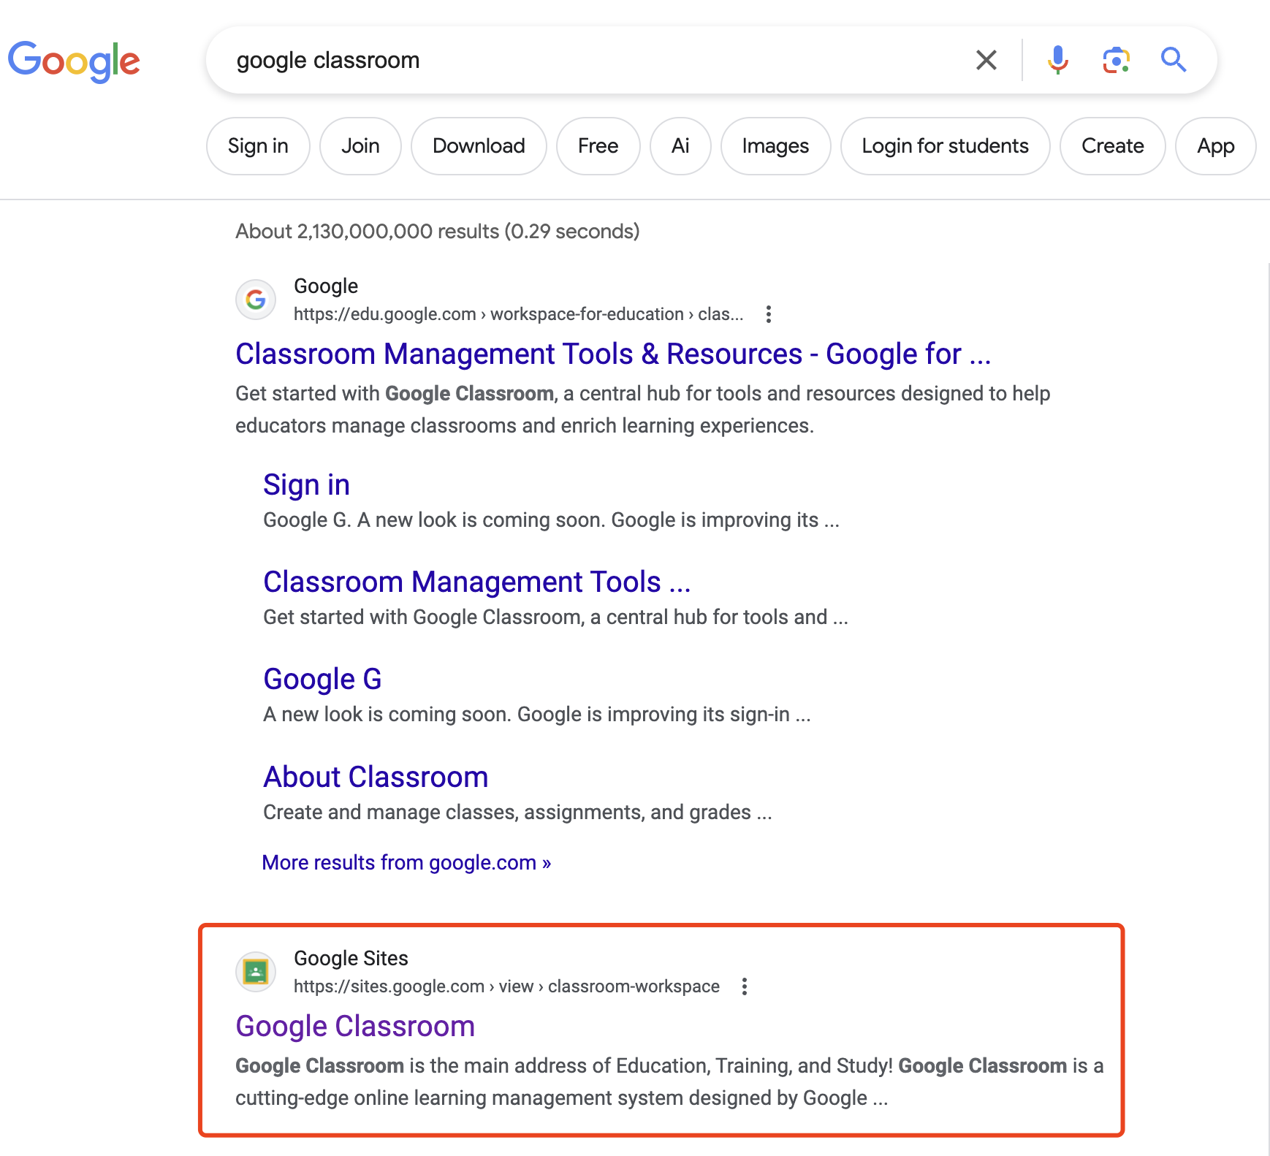This screenshot has height=1156, width=1270.
Task: Click the Google G favicon of first result
Action: click(x=256, y=300)
